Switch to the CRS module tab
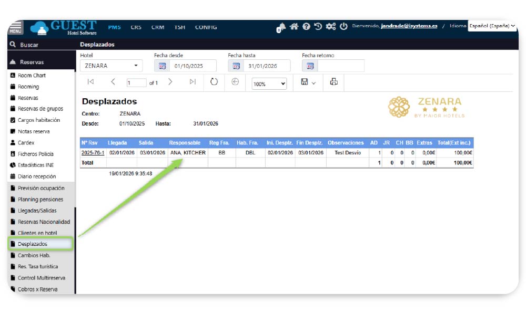The width and height of the screenshot is (526, 313). (136, 27)
